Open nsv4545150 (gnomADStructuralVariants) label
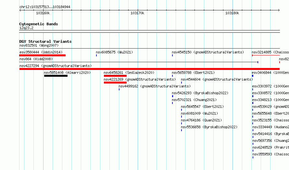 pos(208,52)
